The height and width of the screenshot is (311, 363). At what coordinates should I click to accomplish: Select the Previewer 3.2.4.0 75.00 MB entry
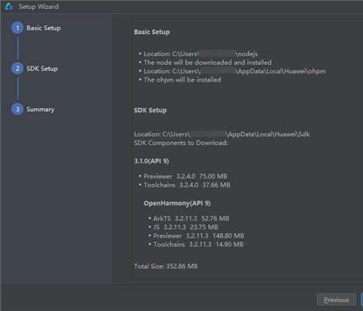tap(183, 177)
